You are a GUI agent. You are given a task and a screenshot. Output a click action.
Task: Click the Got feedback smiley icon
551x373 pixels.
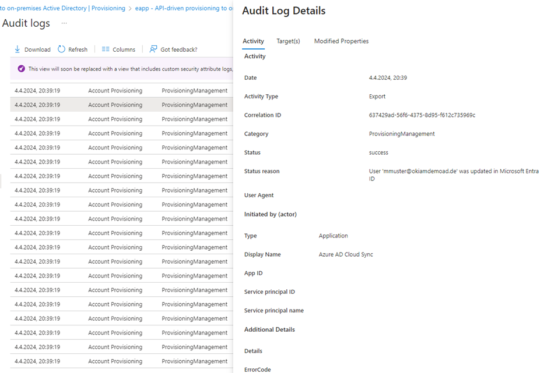(153, 49)
